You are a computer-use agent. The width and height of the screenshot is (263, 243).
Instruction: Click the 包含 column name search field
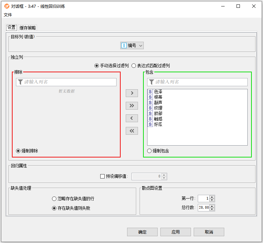(197, 82)
